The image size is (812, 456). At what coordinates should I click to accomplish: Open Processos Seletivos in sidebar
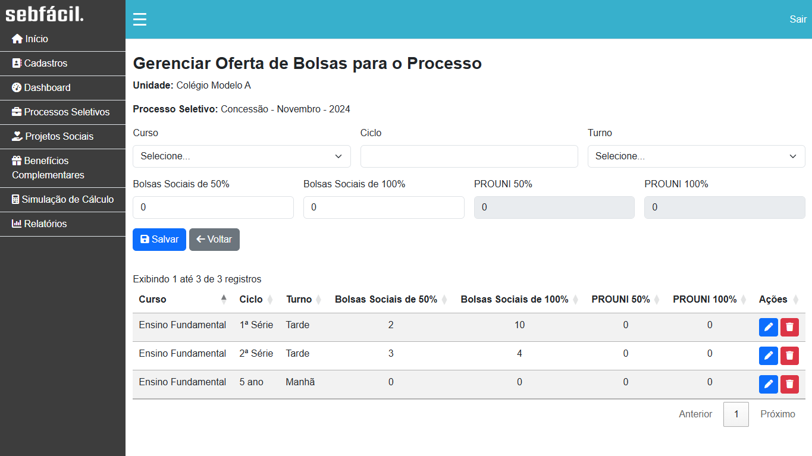click(61, 112)
